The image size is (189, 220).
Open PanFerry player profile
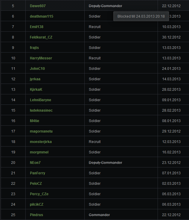(37, 173)
